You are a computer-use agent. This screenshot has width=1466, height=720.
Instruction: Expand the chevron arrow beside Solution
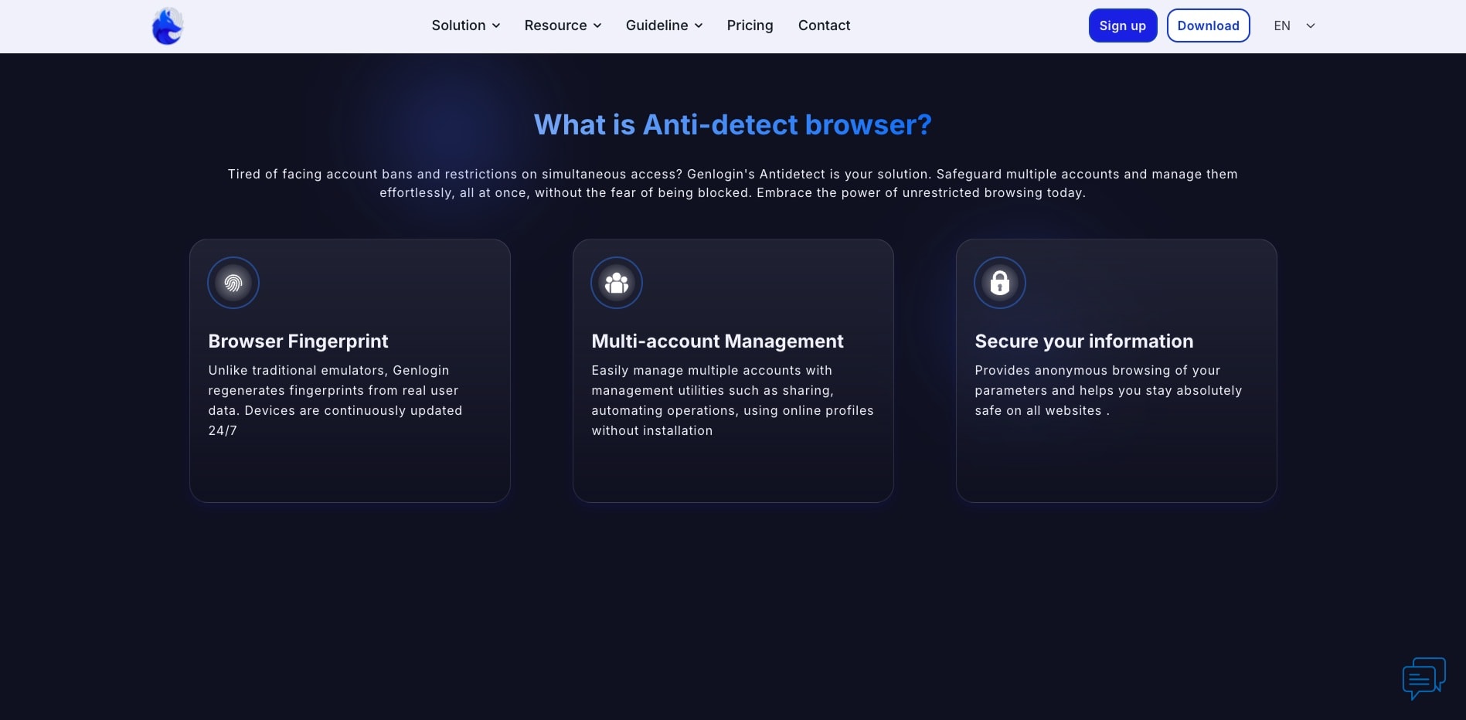[496, 25]
